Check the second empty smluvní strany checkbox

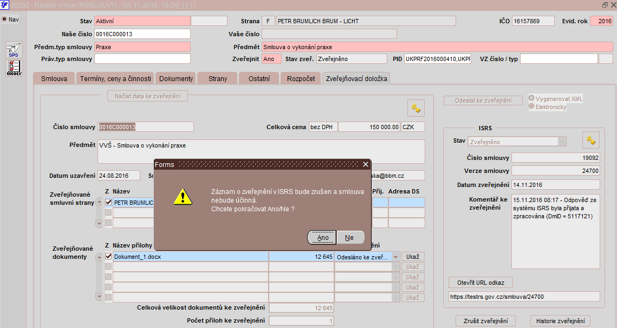(108, 223)
